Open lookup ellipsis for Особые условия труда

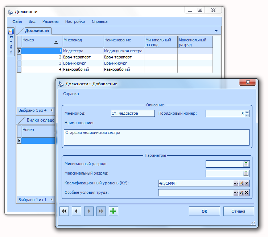pyautogui.click(x=235, y=193)
